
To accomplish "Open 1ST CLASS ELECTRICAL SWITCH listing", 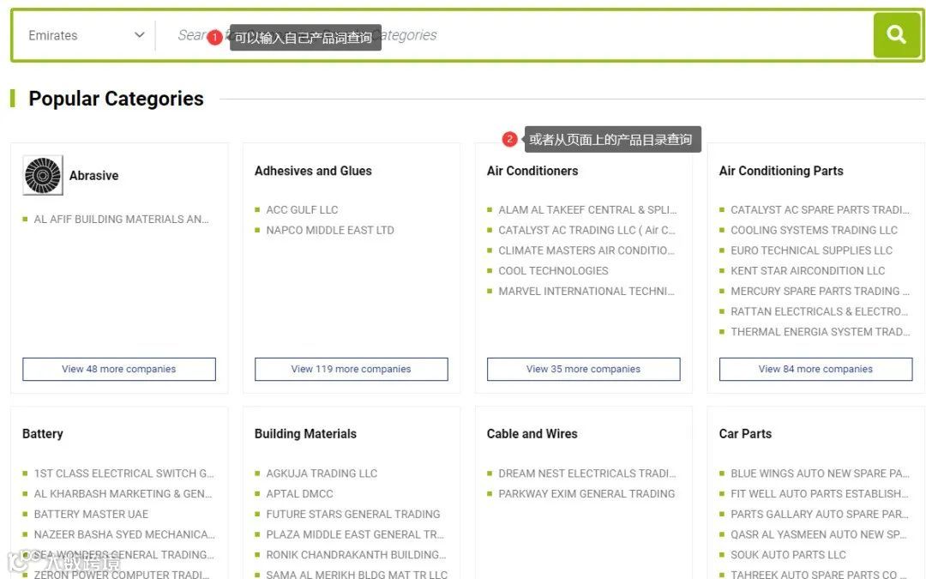I will point(123,473).
